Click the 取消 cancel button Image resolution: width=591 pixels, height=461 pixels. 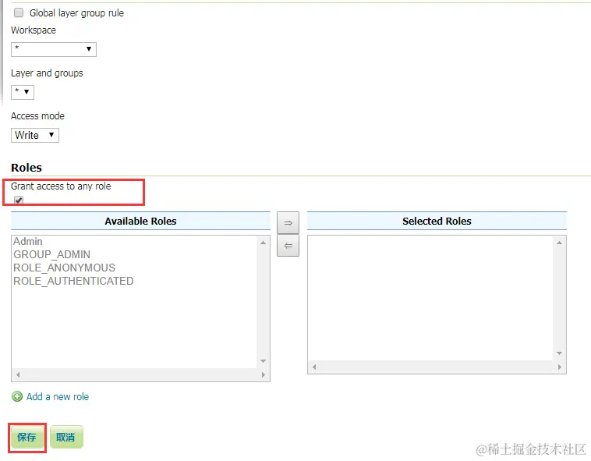point(66,438)
